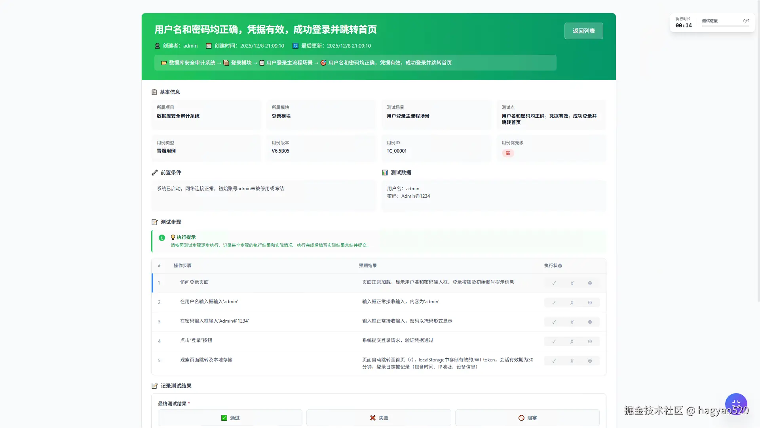760x428 pixels.
Task: Mark step 1 as passed with checkmark icon
Action: (553, 283)
